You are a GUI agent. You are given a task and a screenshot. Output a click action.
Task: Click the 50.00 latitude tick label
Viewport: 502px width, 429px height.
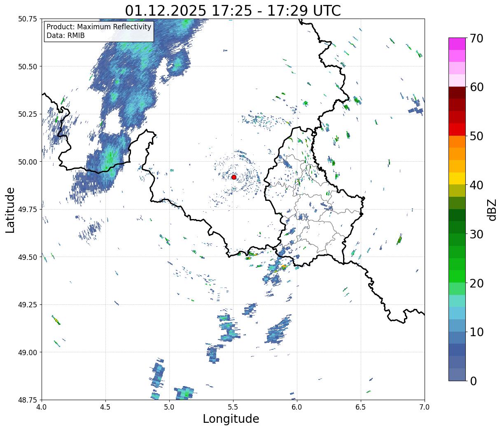(28, 162)
